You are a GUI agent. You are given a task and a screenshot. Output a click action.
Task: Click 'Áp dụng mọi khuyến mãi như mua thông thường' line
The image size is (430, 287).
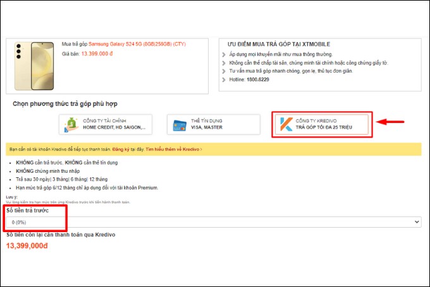click(x=281, y=54)
